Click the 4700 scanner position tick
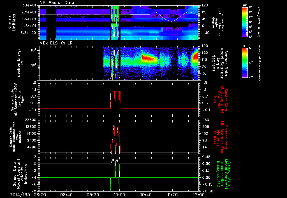This screenshot has height=198, width=287. coord(31,147)
